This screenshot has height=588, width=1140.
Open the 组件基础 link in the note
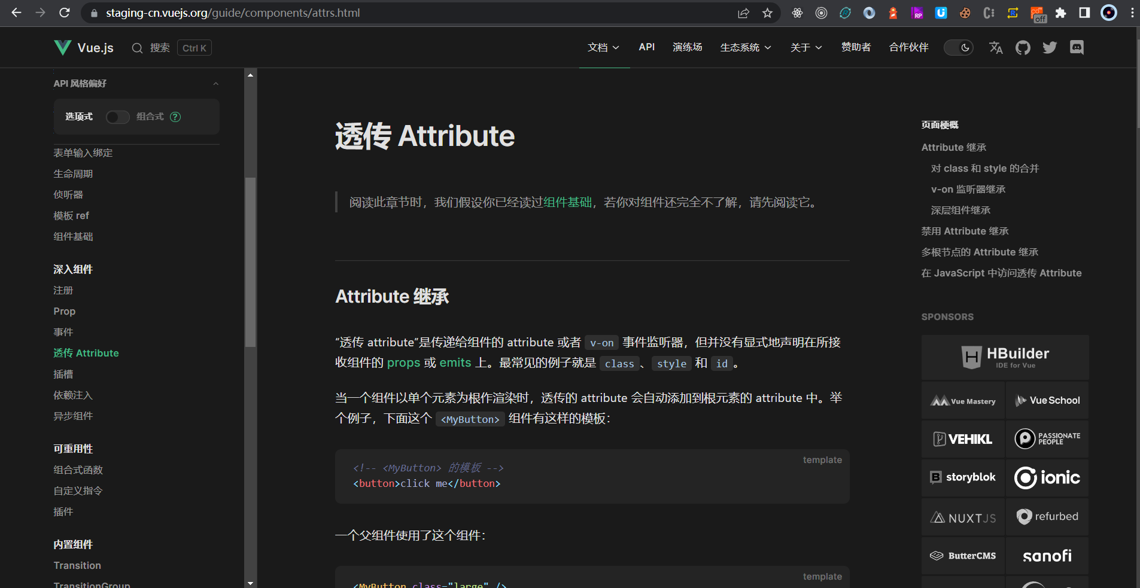(x=567, y=202)
